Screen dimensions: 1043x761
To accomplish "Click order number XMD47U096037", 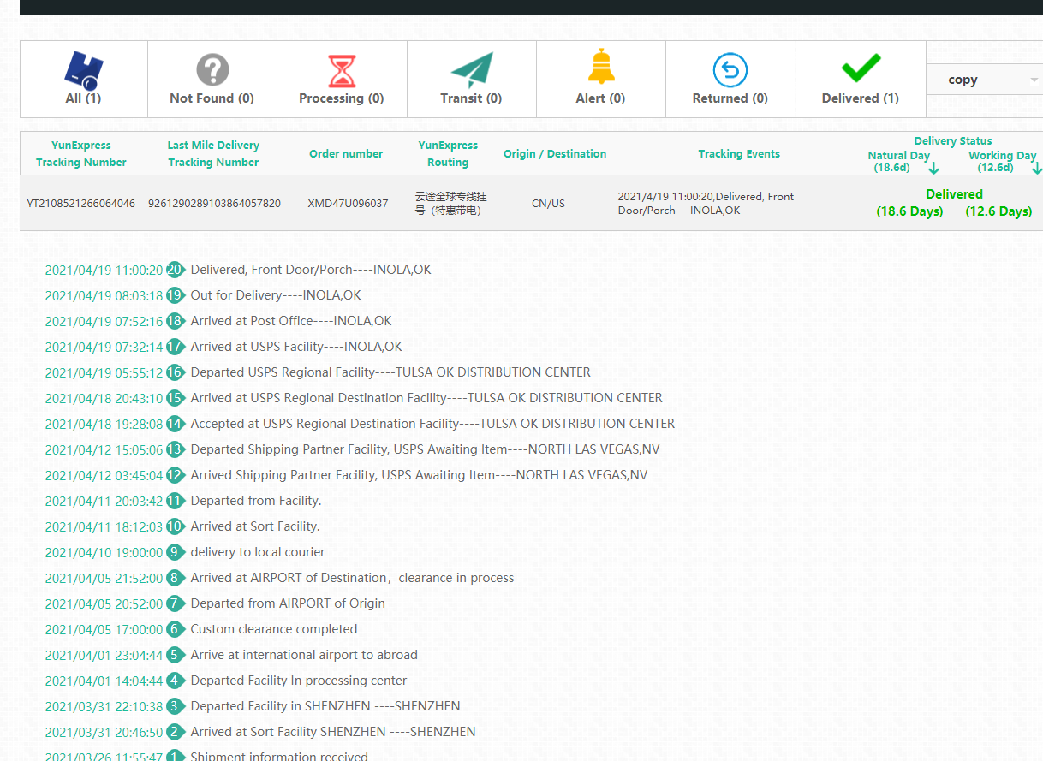I will click(x=348, y=204).
